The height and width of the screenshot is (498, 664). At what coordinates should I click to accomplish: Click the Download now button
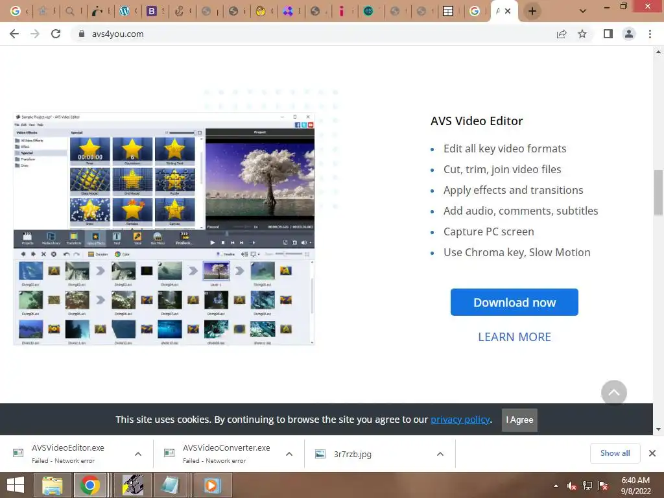point(514,302)
